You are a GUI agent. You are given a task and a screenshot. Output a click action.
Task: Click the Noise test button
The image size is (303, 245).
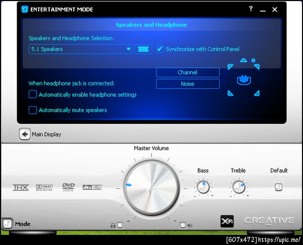click(188, 84)
